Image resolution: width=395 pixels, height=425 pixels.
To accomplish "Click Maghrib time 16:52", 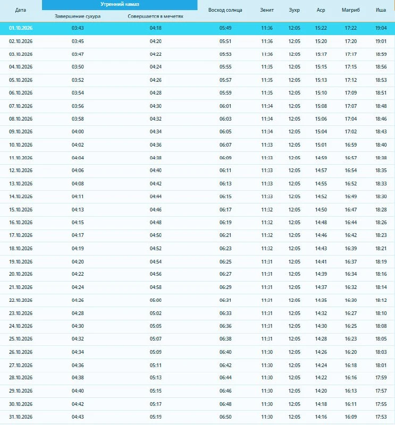I will (351, 183).
